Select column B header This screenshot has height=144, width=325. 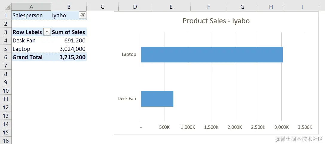point(69,7)
